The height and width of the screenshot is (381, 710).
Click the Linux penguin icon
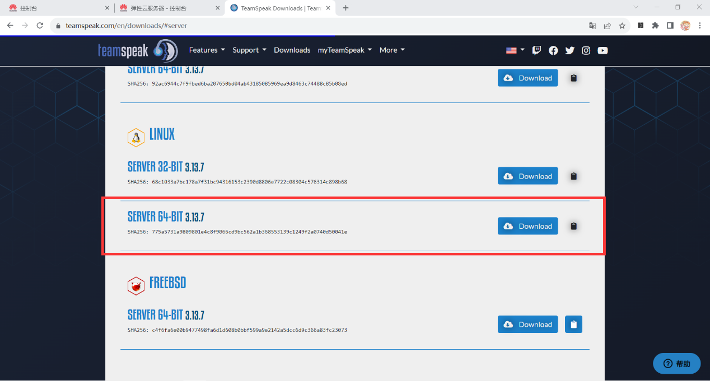[136, 137]
